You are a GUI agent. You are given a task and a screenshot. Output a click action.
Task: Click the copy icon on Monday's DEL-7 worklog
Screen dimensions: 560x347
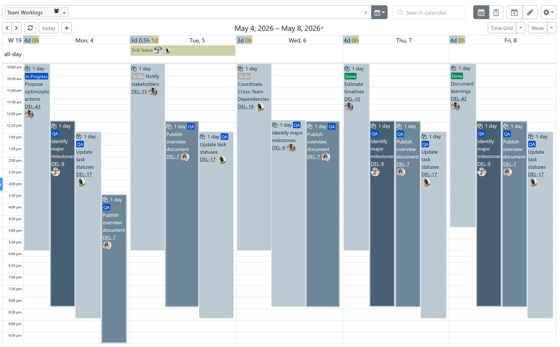[x=105, y=200]
